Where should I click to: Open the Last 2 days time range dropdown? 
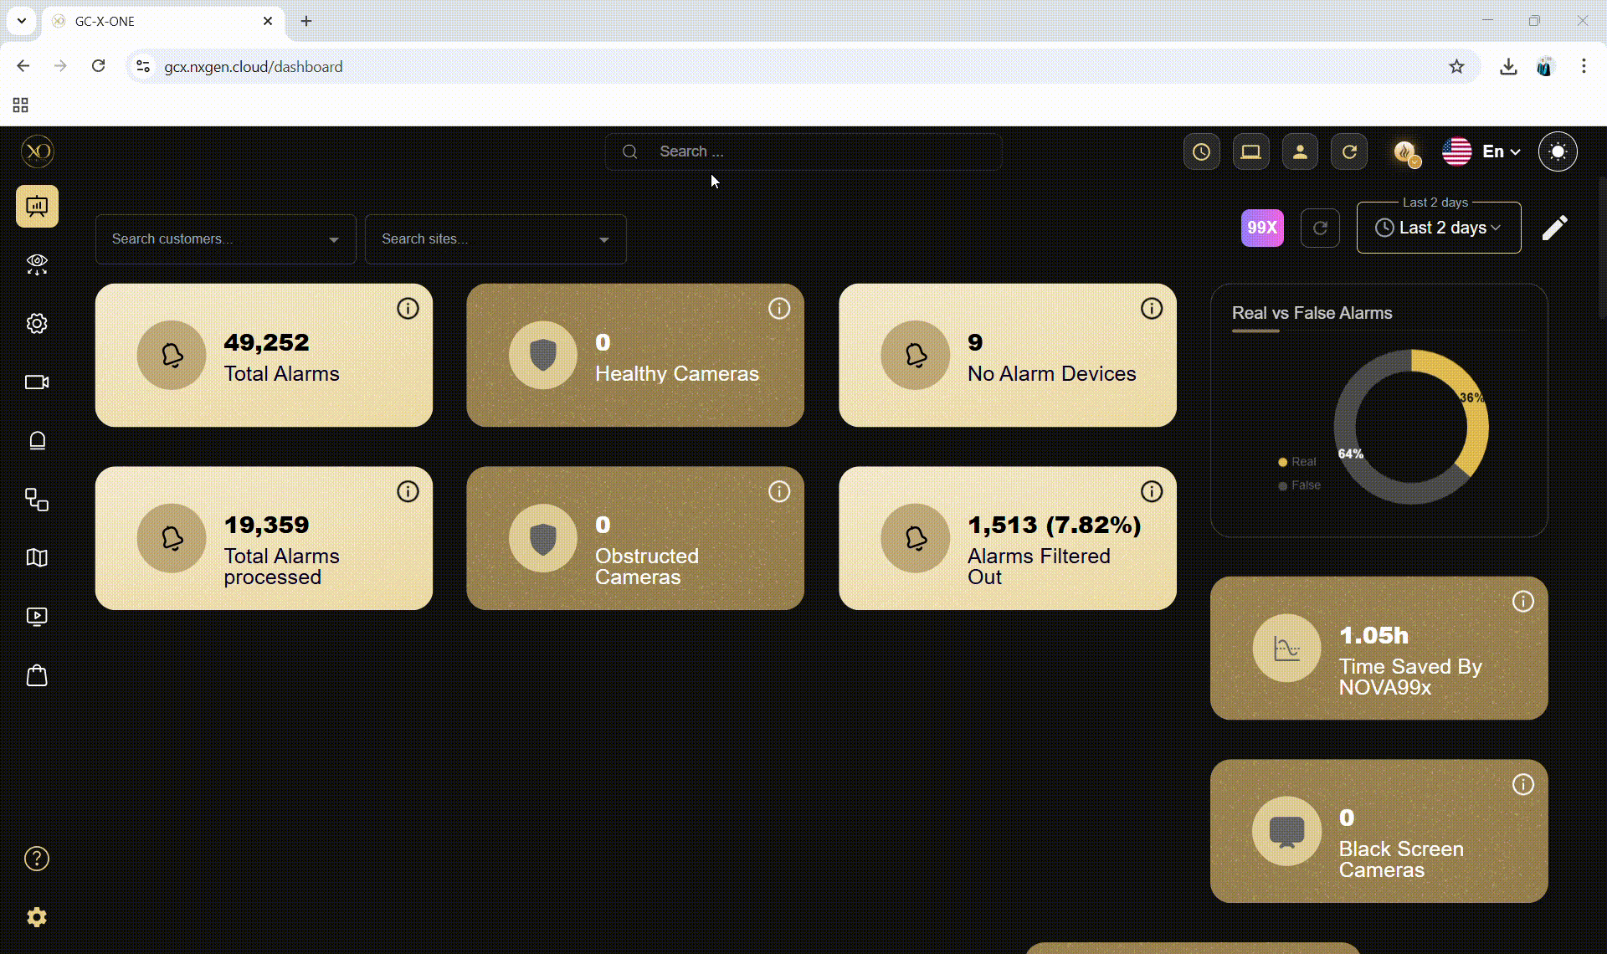tap(1439, 228)
